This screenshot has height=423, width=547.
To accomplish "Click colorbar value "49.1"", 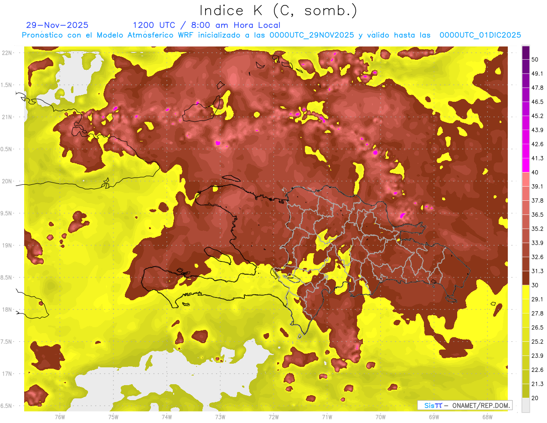I will pos(537,73).
